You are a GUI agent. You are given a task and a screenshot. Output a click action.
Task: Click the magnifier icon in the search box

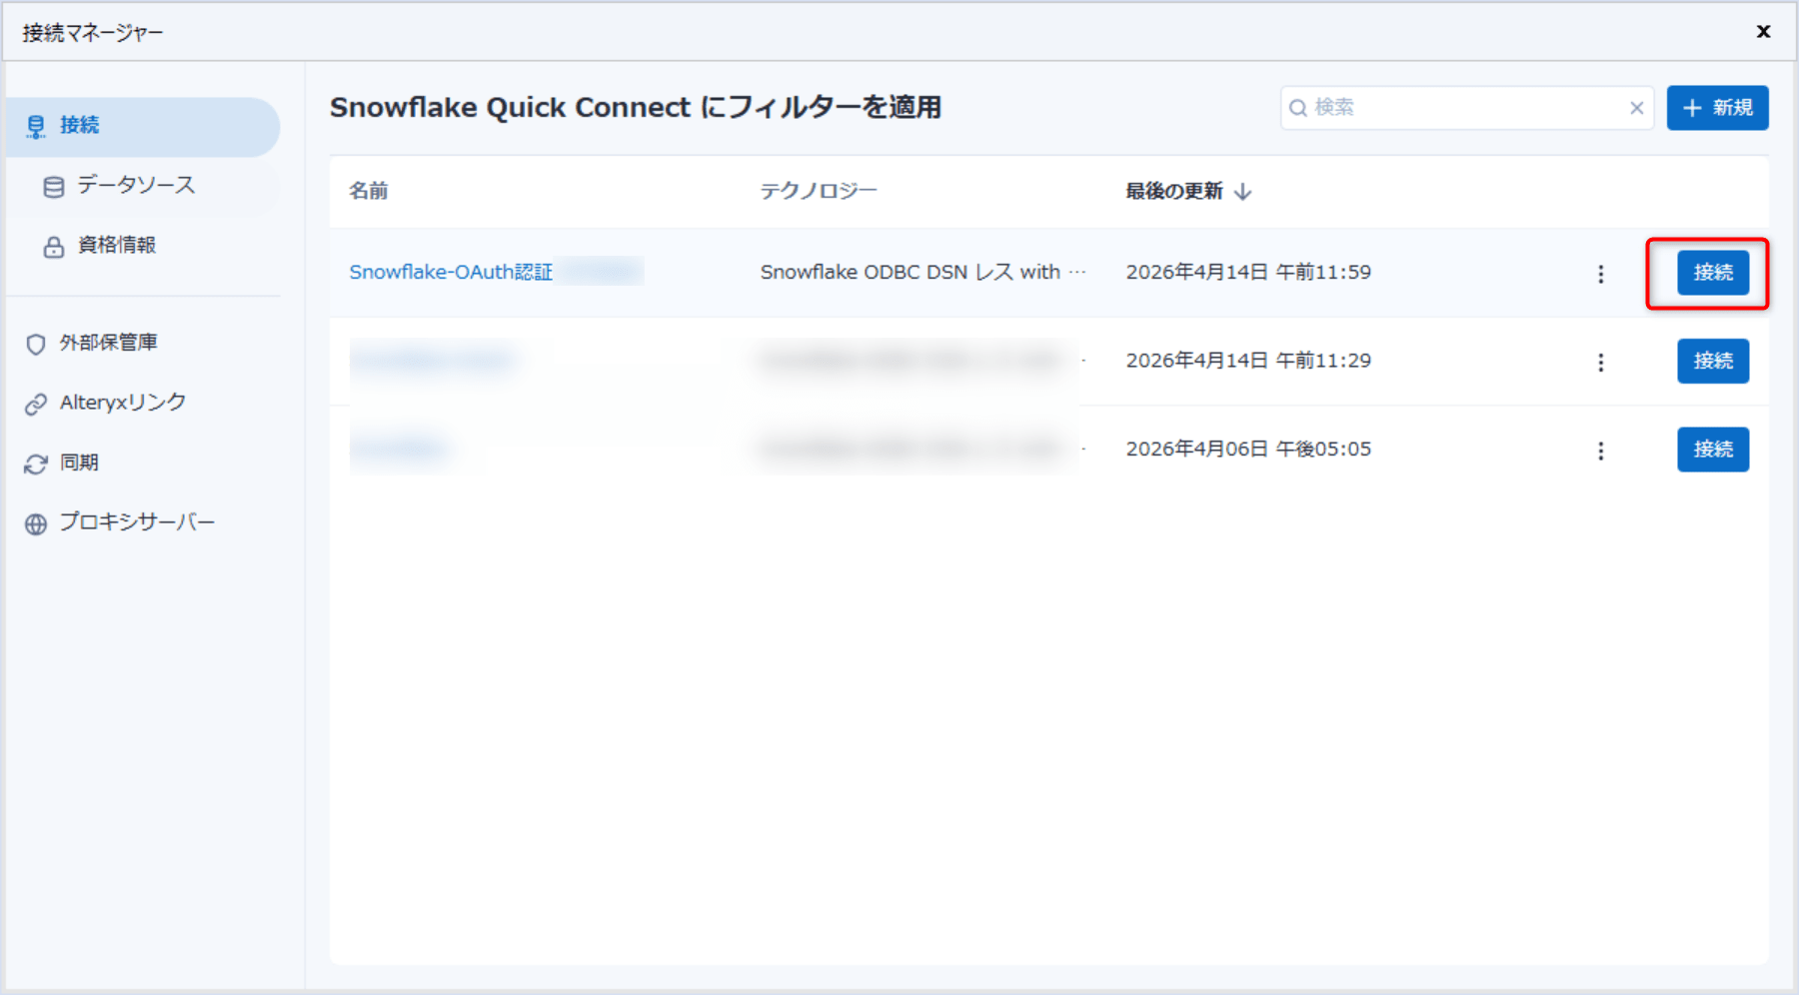[x=1298, y=107]
